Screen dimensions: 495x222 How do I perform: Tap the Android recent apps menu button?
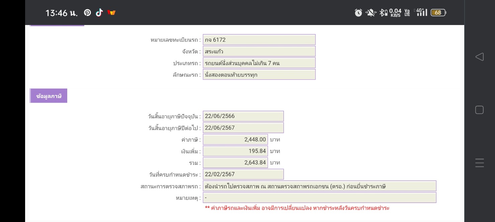[x=480, y=163]
